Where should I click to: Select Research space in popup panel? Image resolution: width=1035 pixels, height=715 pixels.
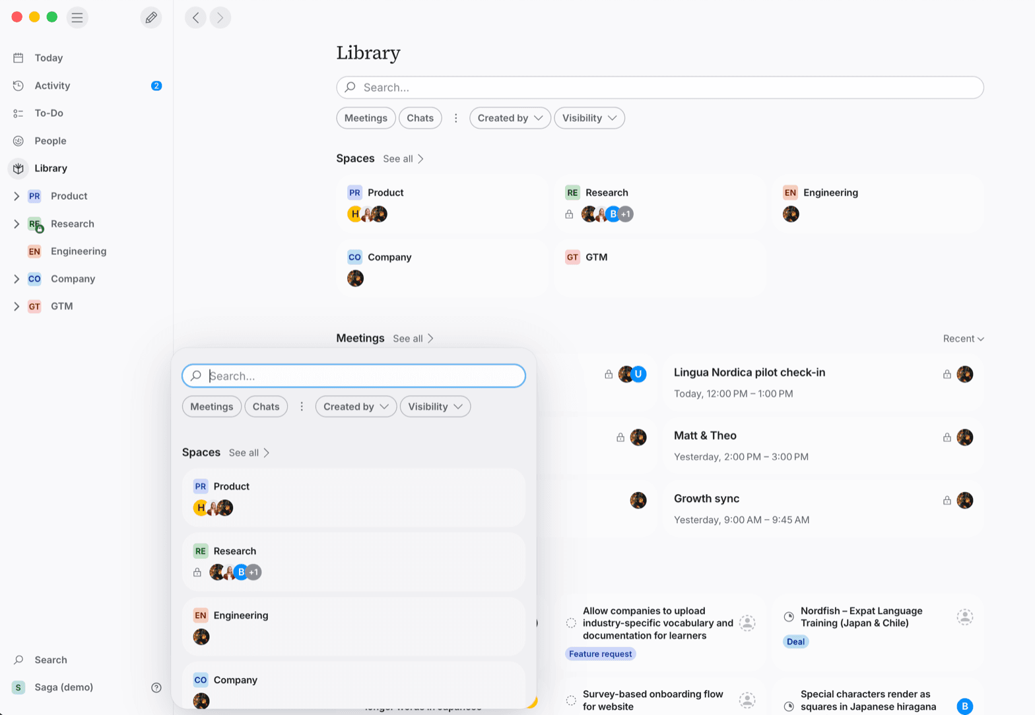point(354,562)
